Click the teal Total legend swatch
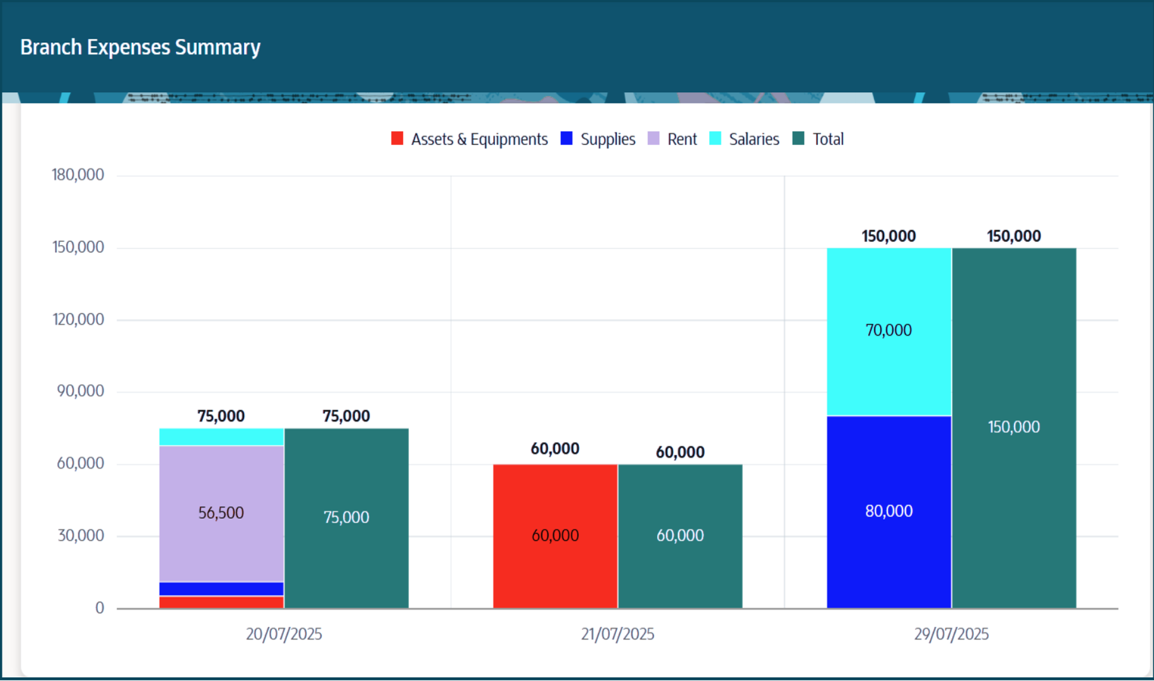 [x=797, y=138]
